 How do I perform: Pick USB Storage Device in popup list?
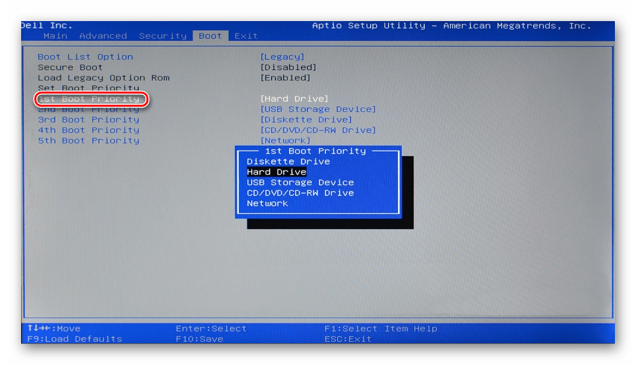[300, 182]
